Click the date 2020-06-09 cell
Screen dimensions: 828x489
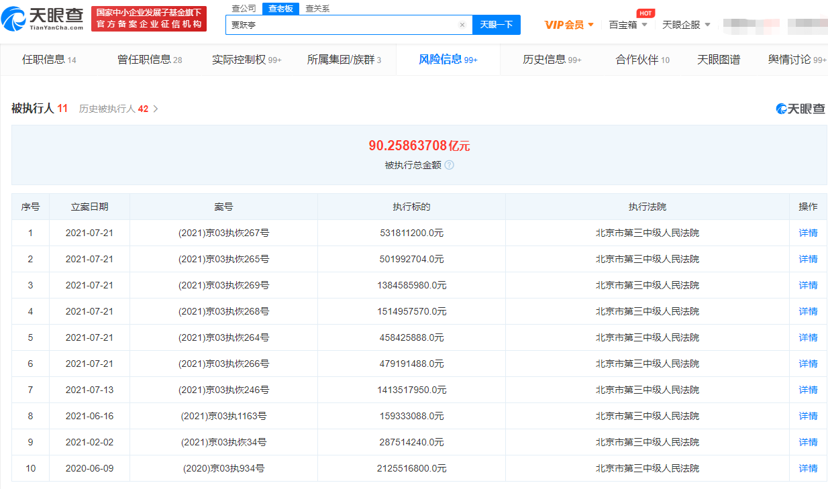89,468
